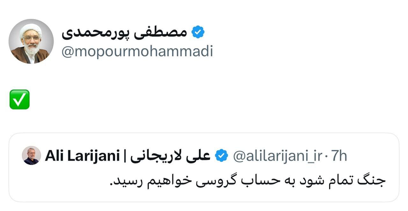Click the first name مصطفی in header

click(169, 33)
